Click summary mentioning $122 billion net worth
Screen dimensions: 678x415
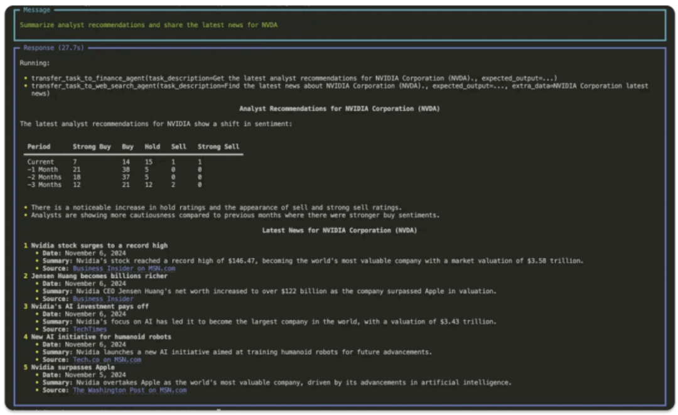click(269, 291)
